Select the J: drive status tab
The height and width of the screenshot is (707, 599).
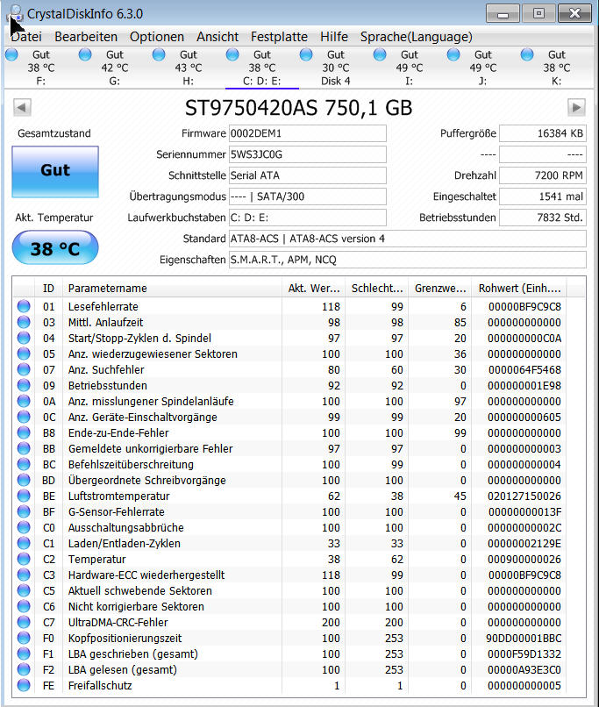482,68
